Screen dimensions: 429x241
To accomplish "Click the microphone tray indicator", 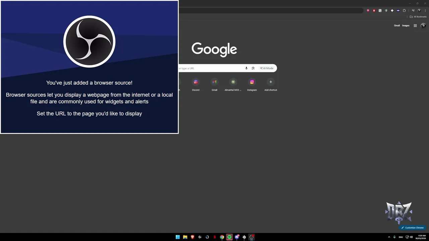I will pyautogui.click(x=394, y=237).
